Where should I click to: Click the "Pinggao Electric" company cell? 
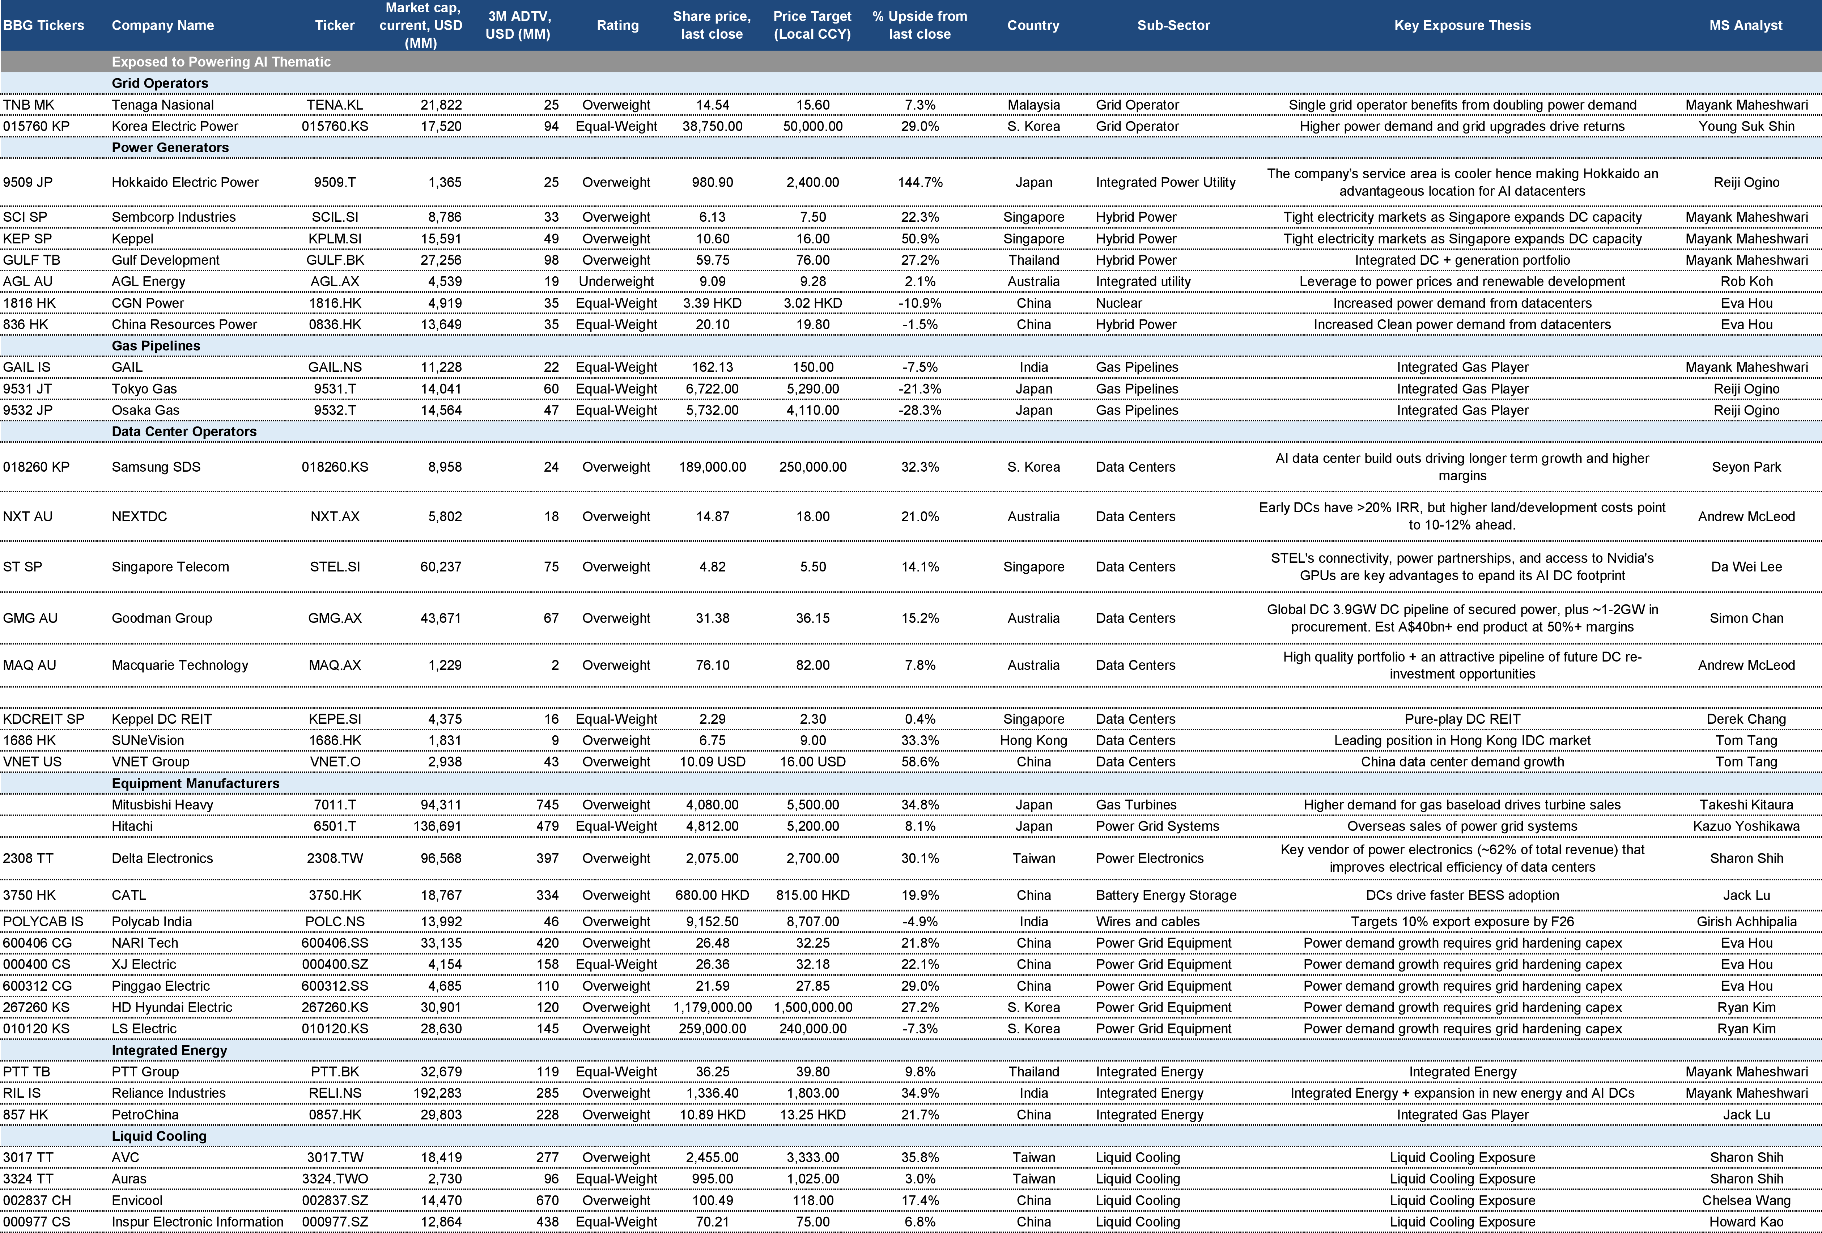coord(161,986)
